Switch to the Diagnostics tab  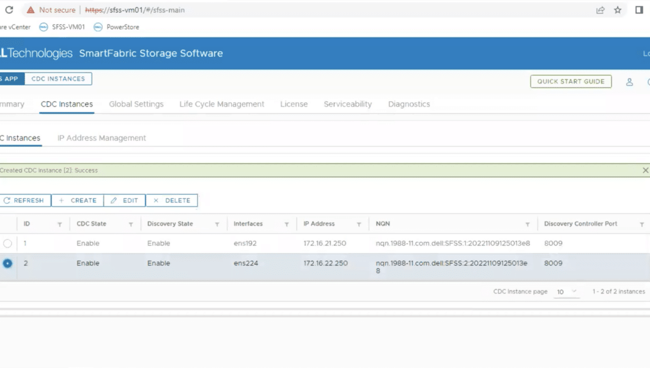409,104
